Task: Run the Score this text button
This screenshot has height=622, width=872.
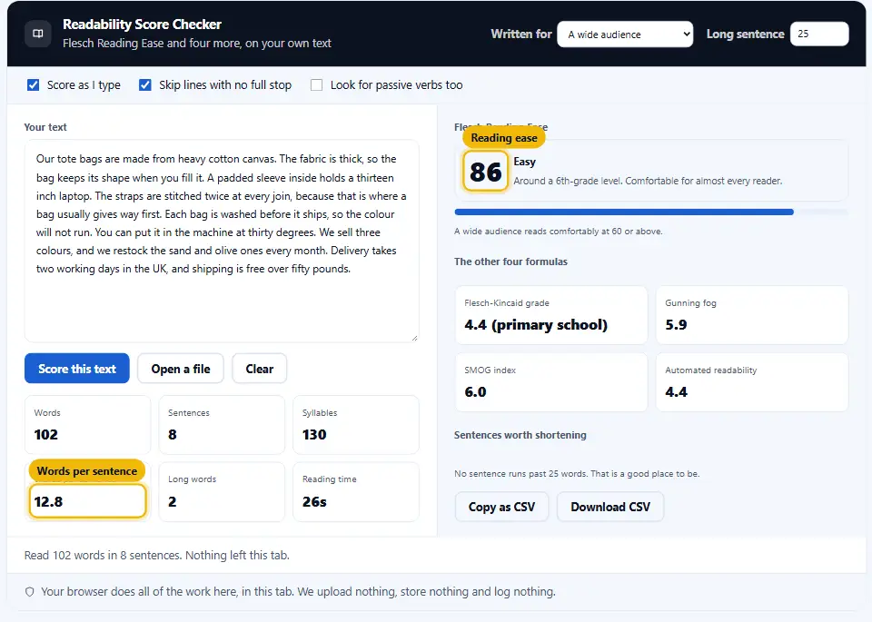Action: point(76,369)
